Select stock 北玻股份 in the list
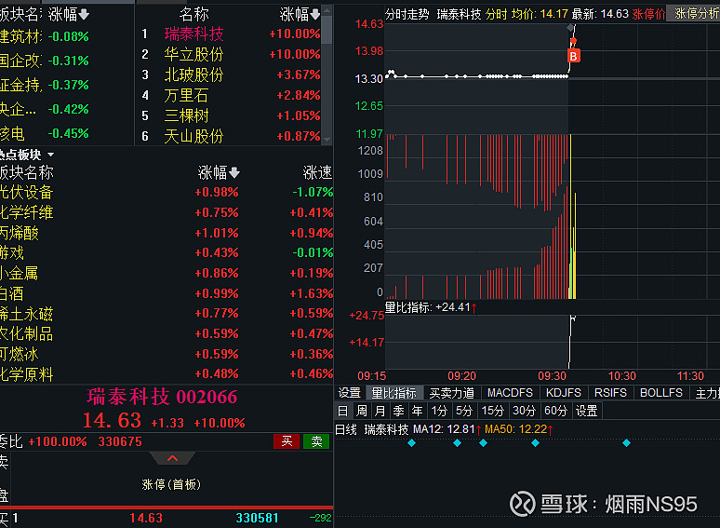Image resolution: width=720 pixels, height=528 pixels. click(x=193, y=74)
